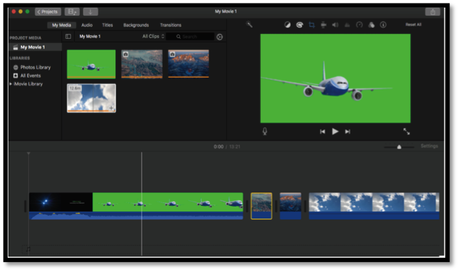Select the green screen airplane thumbnail
Image resolution: width=459 pixels, height=271 pixels.
91,64
